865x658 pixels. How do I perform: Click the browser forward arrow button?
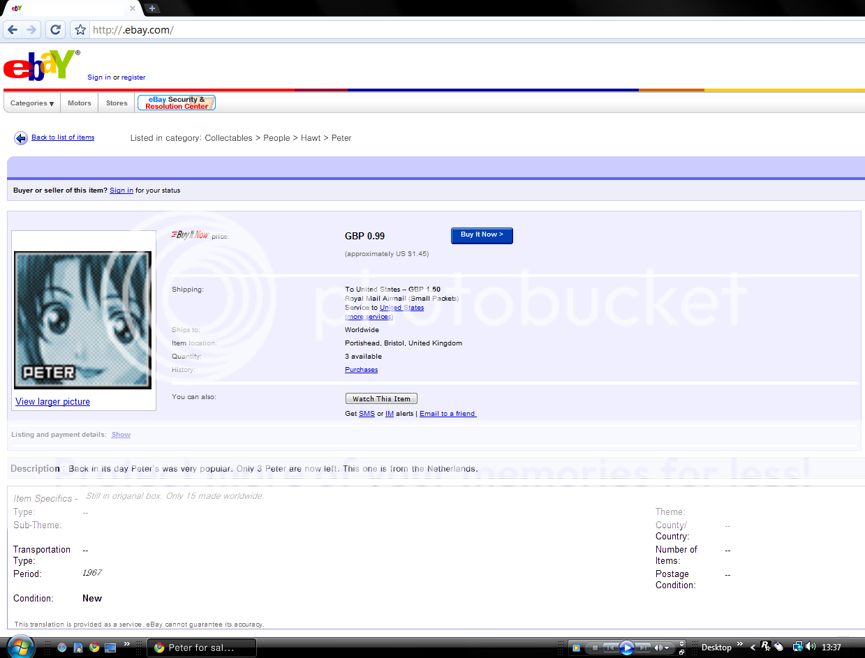pos(31,30)
